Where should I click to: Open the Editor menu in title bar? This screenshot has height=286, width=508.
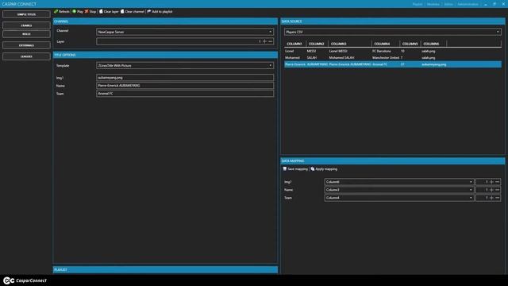[x=448, y=4]
